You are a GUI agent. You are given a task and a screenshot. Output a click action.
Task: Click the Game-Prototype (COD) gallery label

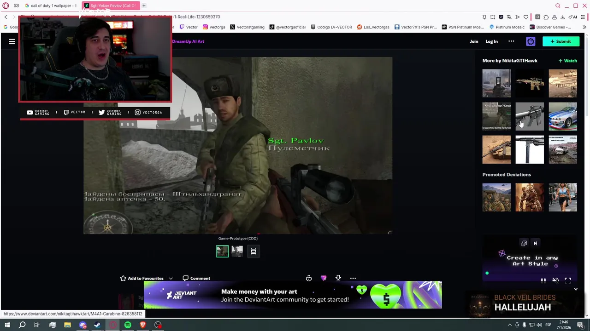pos(238,238)
